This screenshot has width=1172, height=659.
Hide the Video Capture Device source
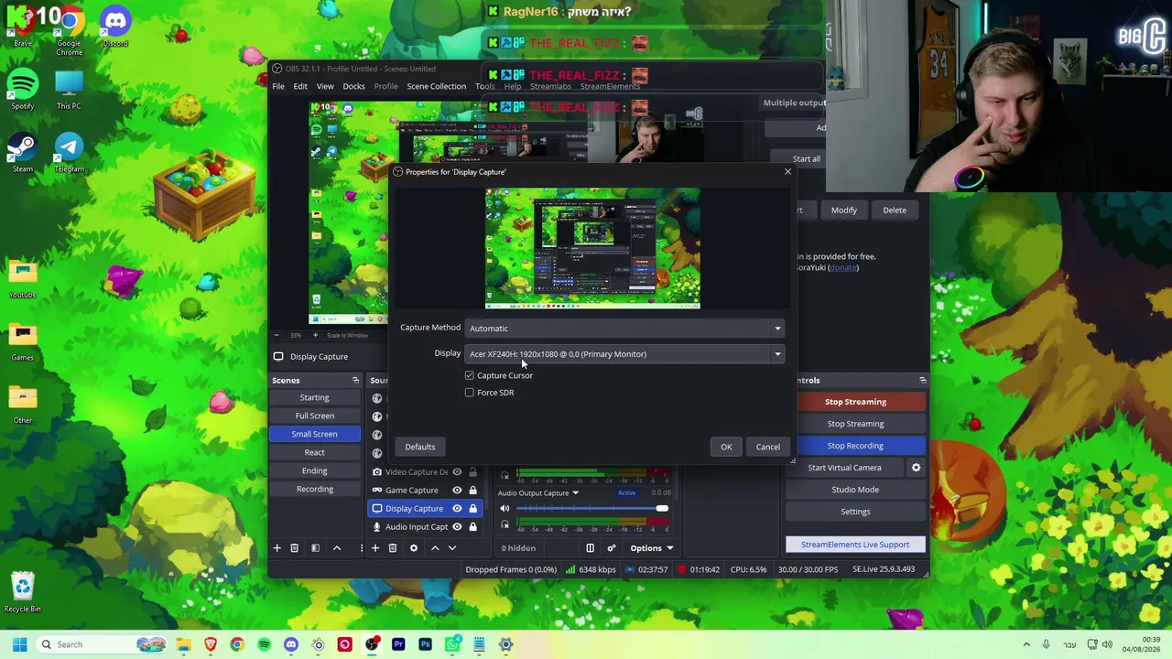point(457,472)
